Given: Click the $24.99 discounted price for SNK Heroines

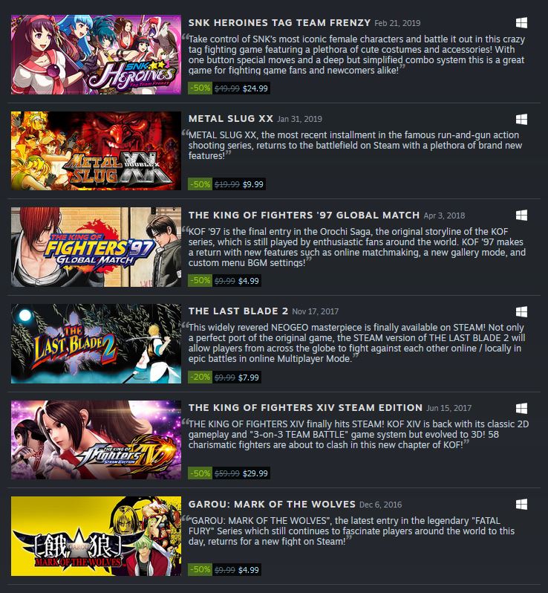Looking at the screenshot, I should tap(255, 88).
